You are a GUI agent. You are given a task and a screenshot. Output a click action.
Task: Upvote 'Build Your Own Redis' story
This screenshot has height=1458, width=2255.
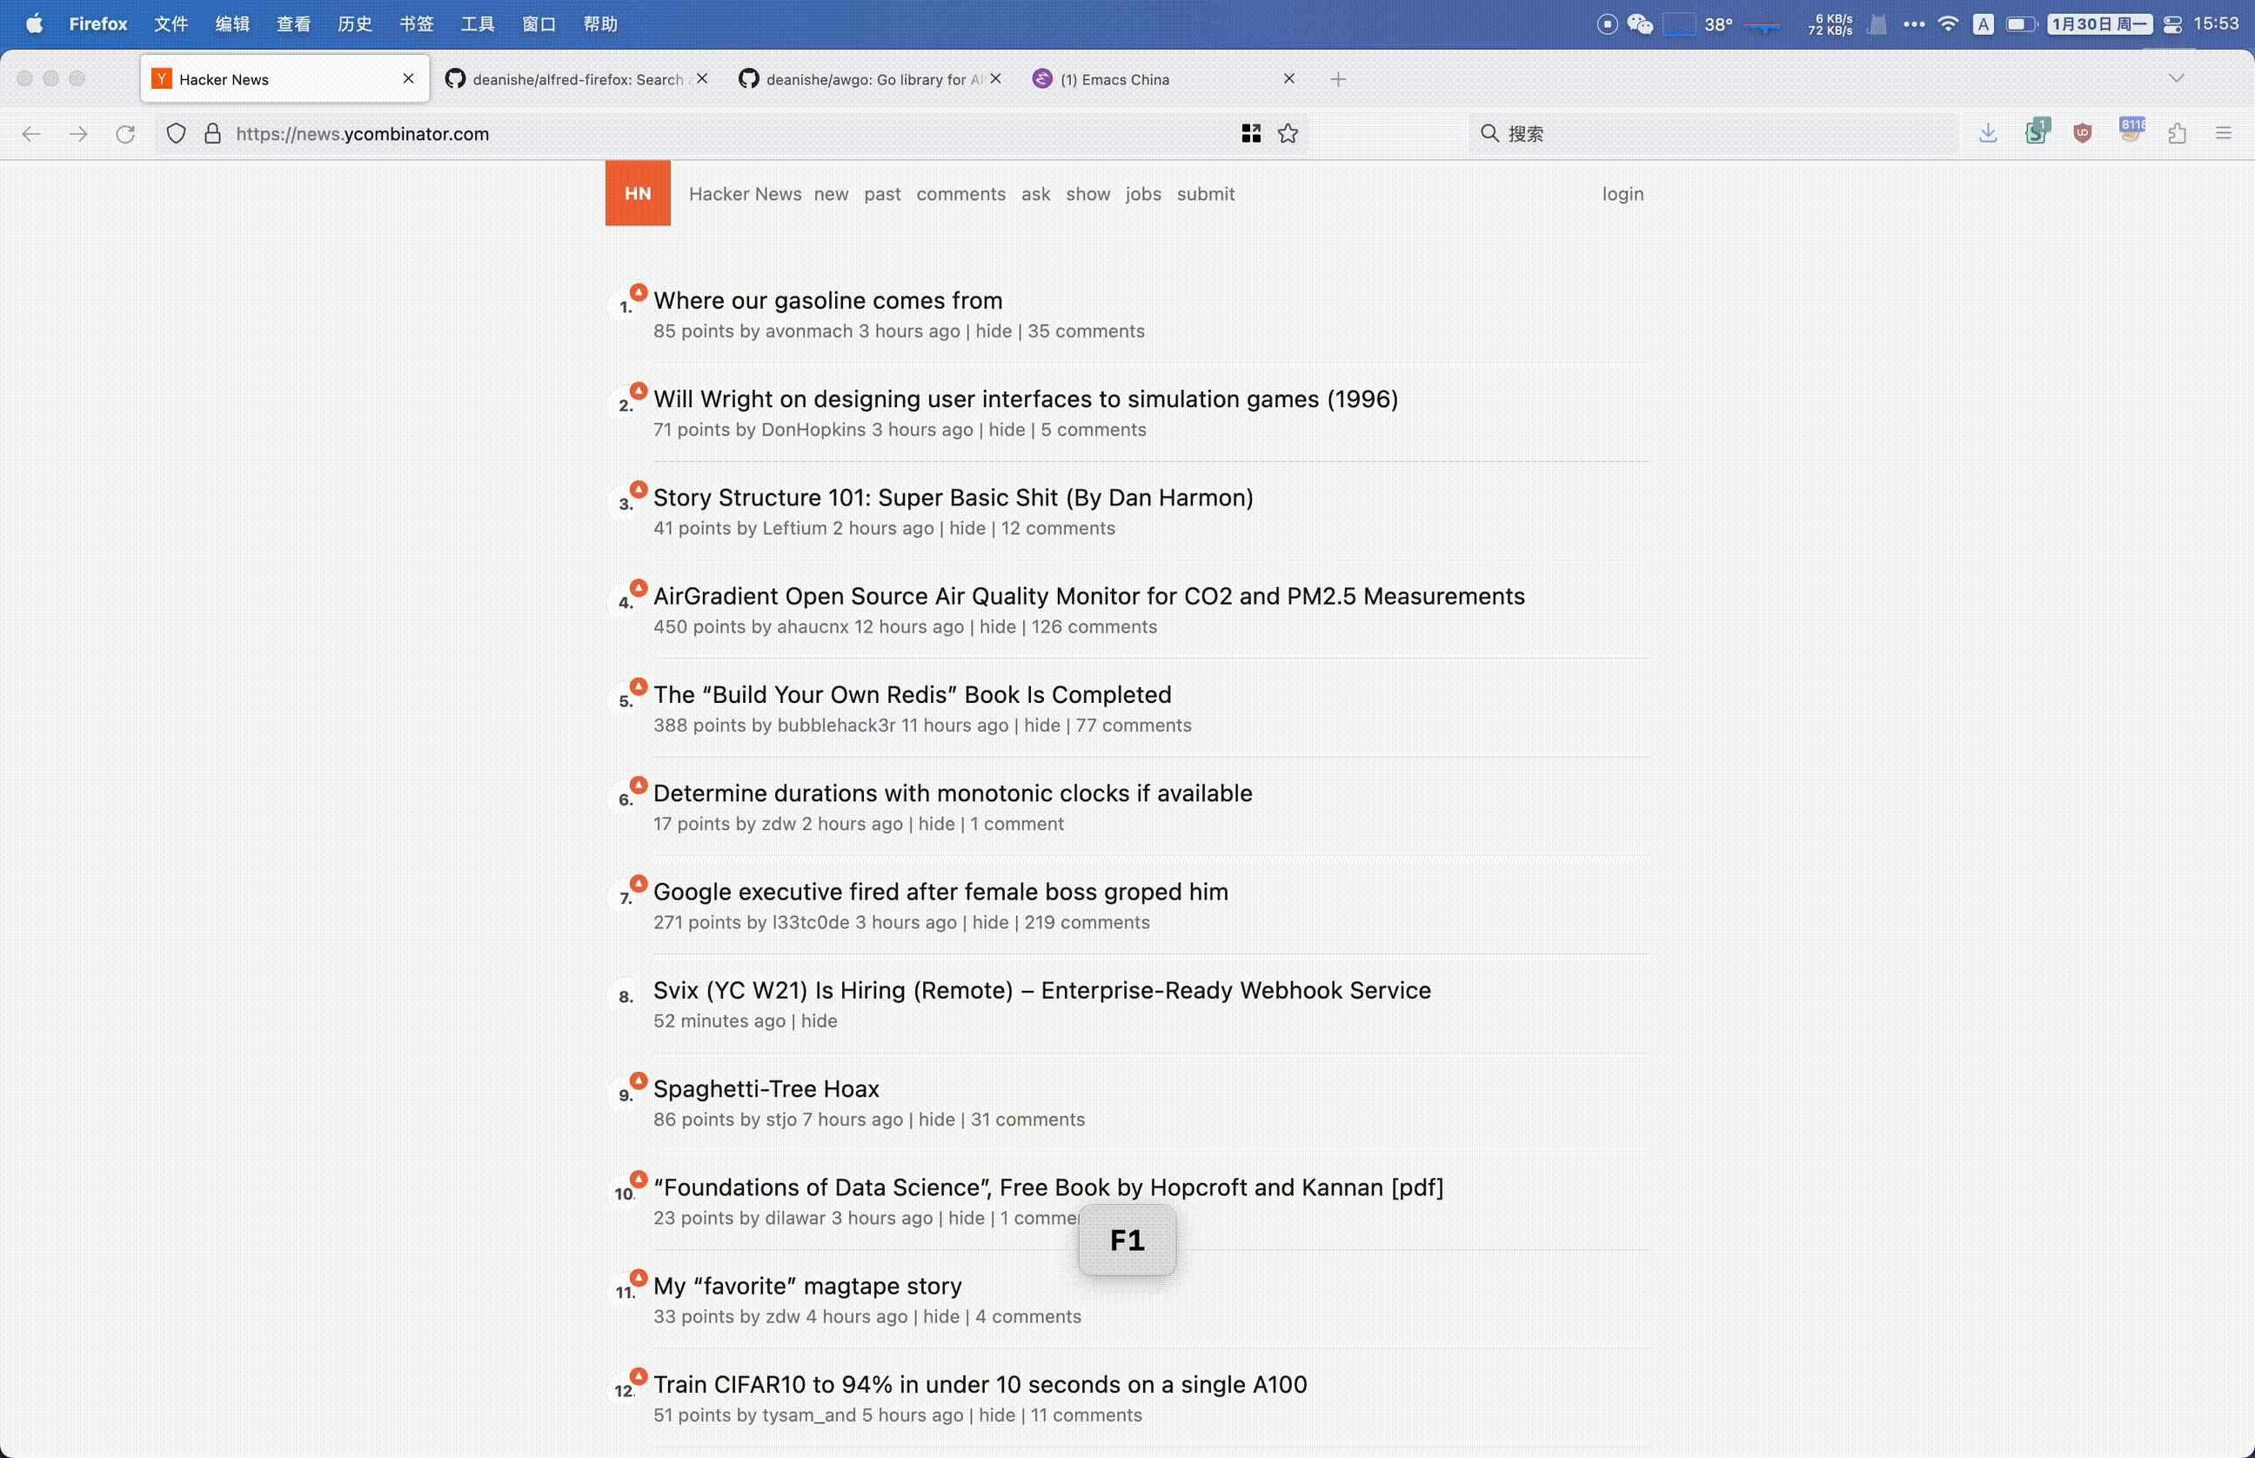tap(639, 686)
